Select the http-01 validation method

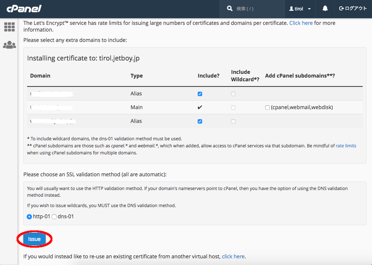[29, 217]
